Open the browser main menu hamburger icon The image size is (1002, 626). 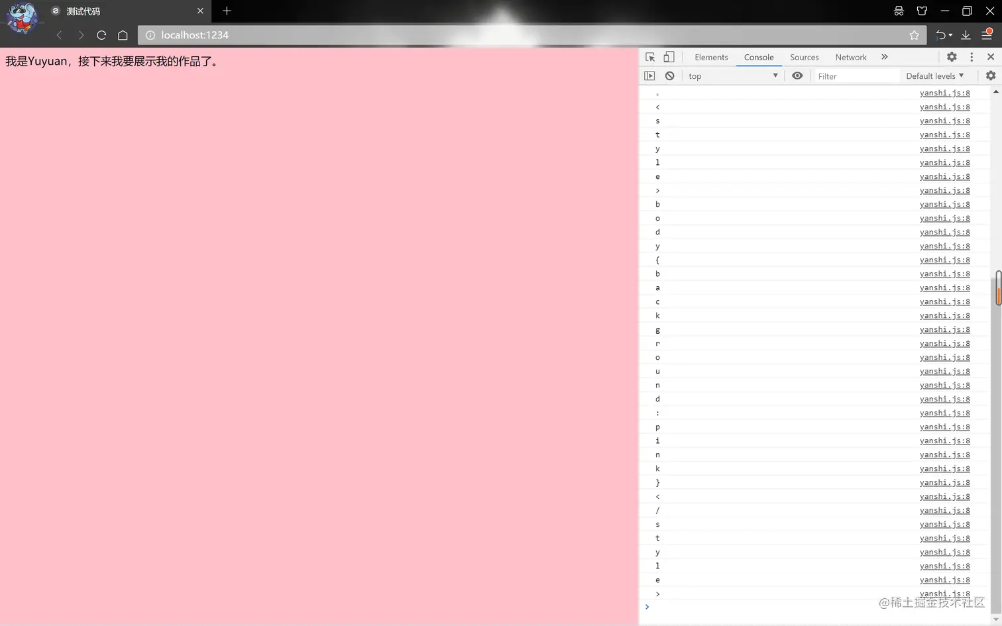click(x=987, y=34)
